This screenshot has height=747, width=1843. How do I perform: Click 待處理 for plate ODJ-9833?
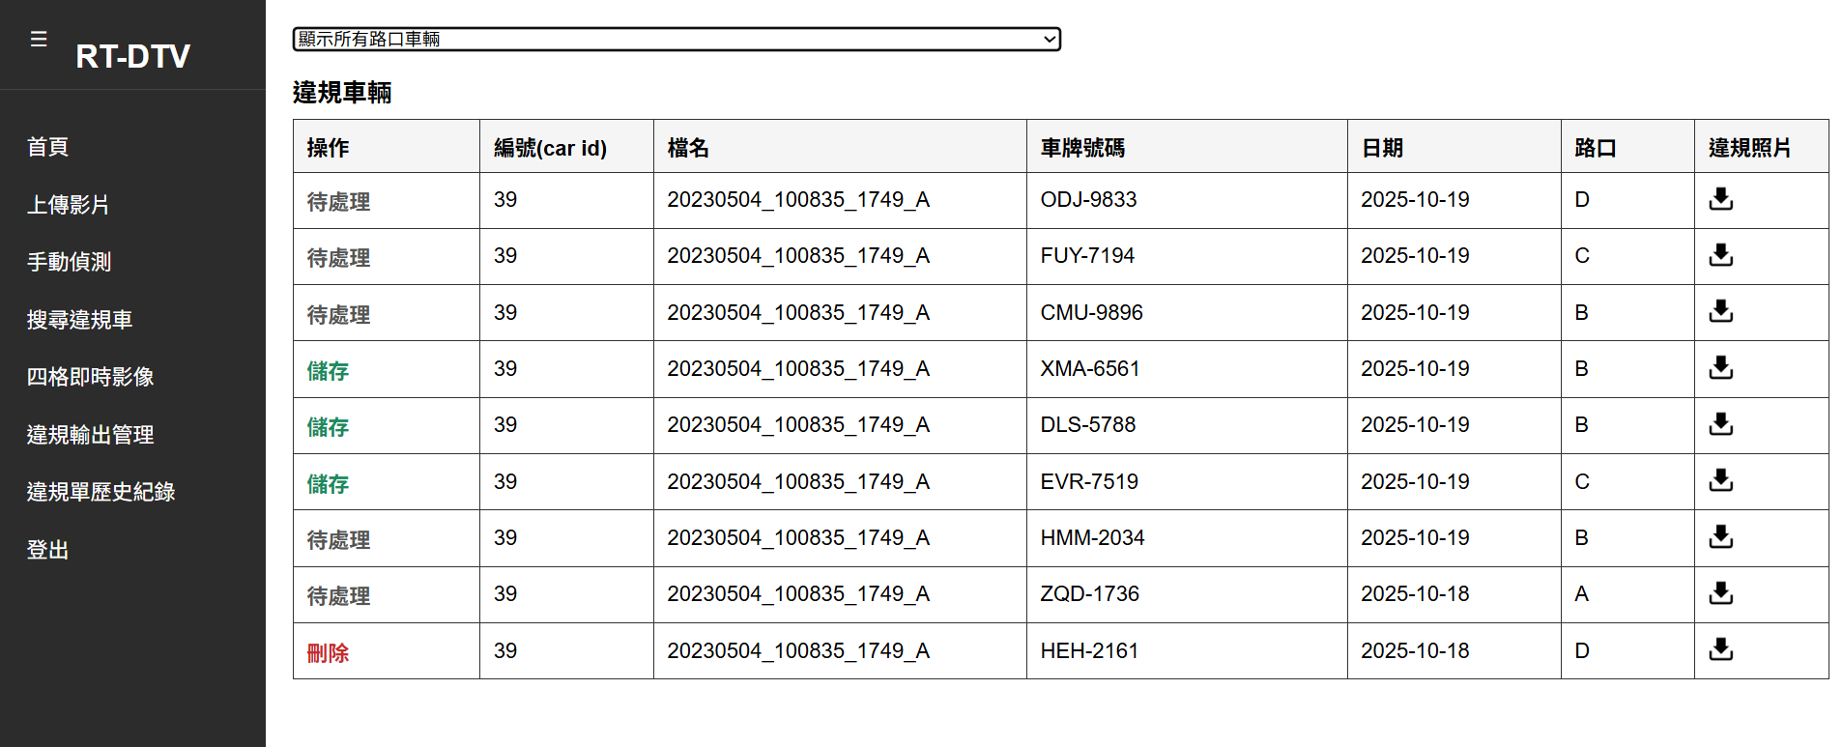pyautogui.click(x=338, y=202)
